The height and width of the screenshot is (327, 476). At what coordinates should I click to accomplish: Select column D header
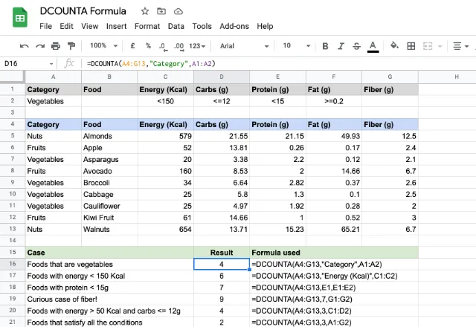[222, 77]
